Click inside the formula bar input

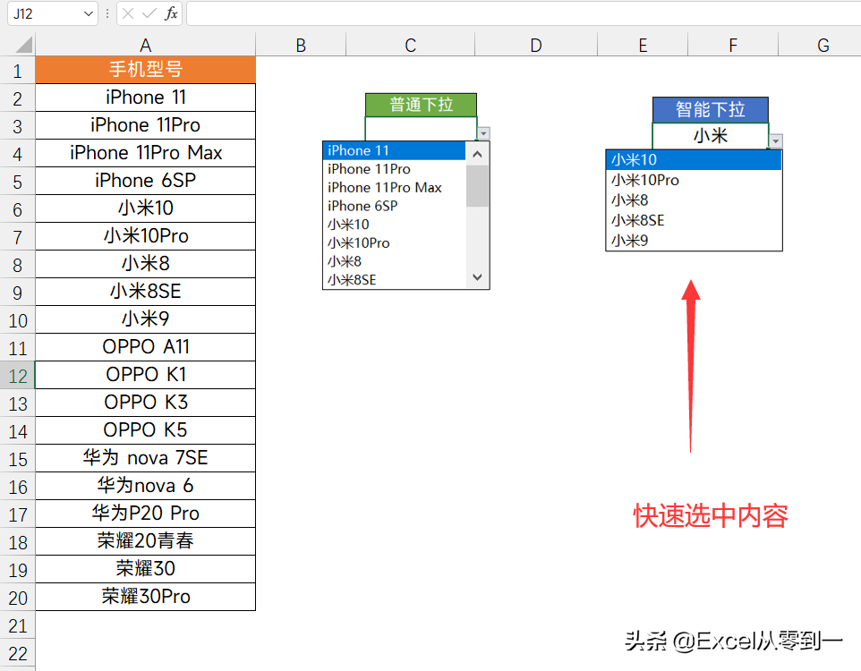524,13
